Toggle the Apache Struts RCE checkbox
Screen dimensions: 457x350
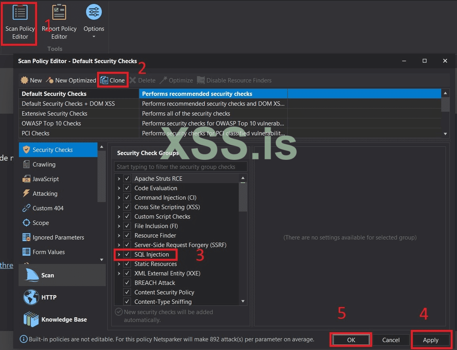[x=127, y=178]
